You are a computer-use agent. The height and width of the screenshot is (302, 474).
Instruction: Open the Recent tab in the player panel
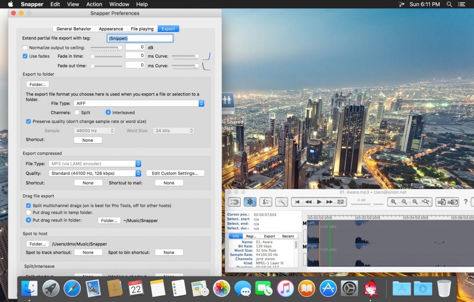click(x=288, y=236)
